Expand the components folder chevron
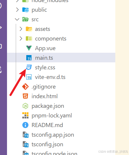This screenshot has width=129, height=155. coord(21,38)
